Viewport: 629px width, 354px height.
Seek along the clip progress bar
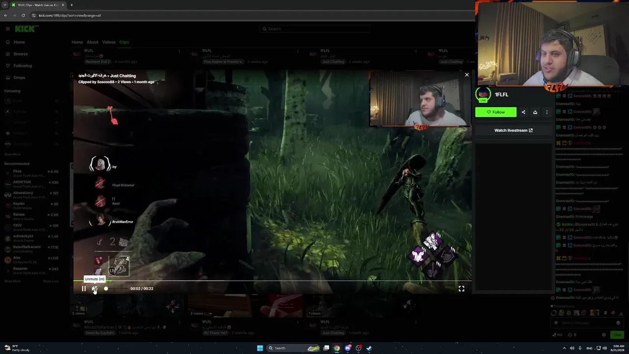pos(272,281)
